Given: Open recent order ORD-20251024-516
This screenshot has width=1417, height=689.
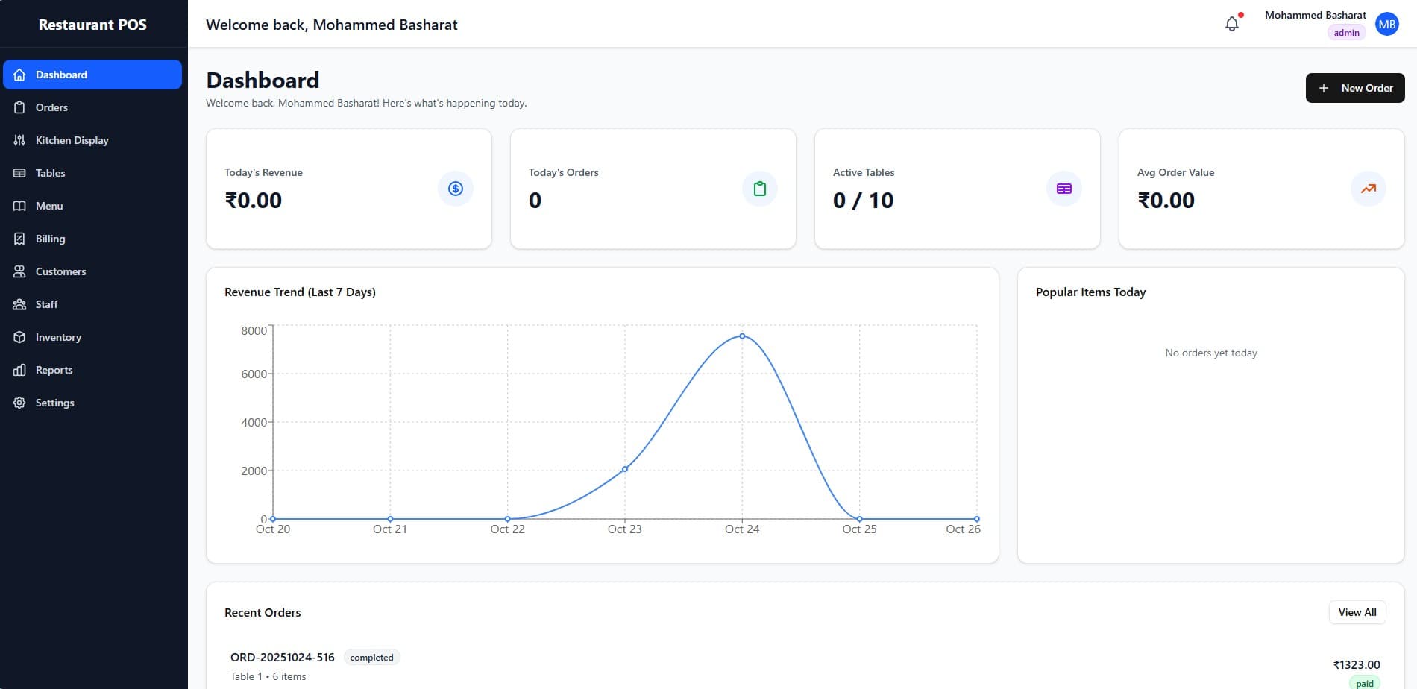Looking at the screenshot, I should [x=283, y=658].
